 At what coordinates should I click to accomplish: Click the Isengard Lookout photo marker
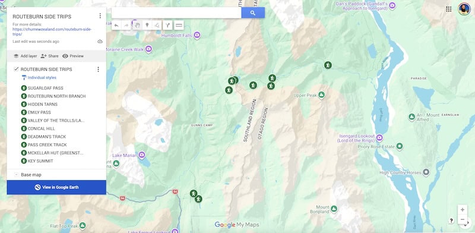[379, 138]
